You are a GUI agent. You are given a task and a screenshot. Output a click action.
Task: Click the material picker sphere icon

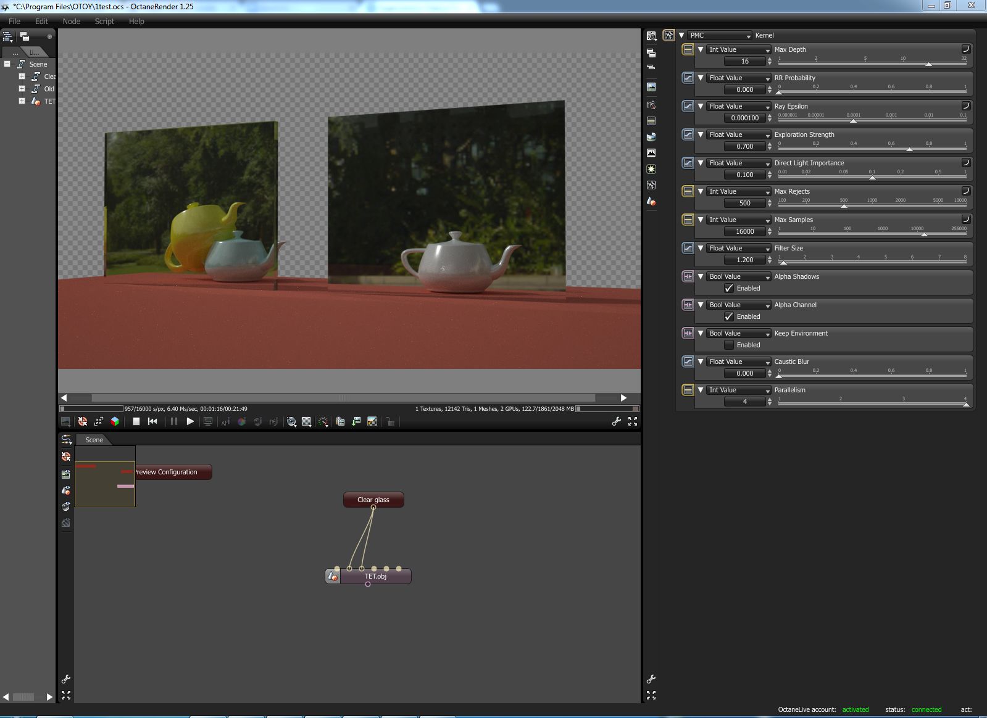pyautogui.click(x=257, y=422)
